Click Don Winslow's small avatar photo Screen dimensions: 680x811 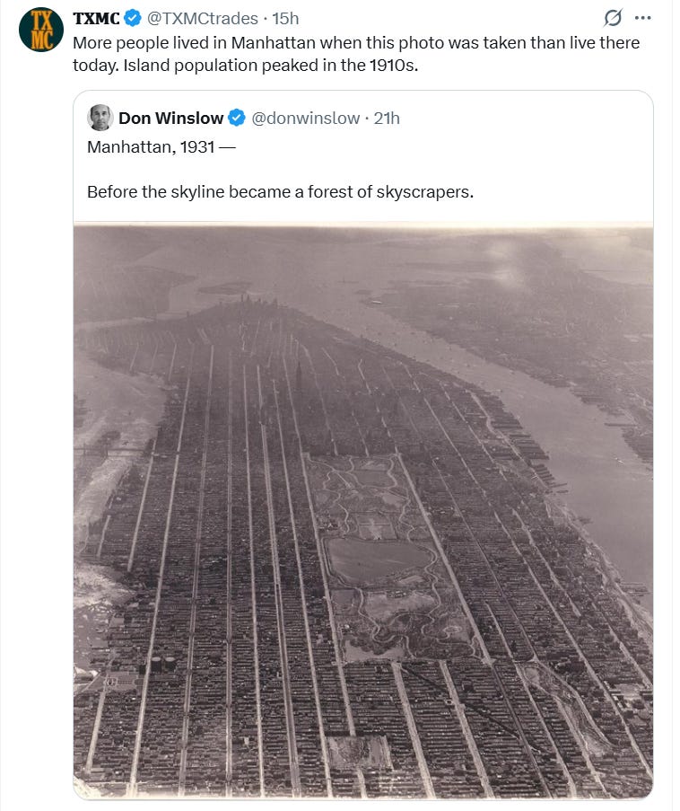[100, 118]
